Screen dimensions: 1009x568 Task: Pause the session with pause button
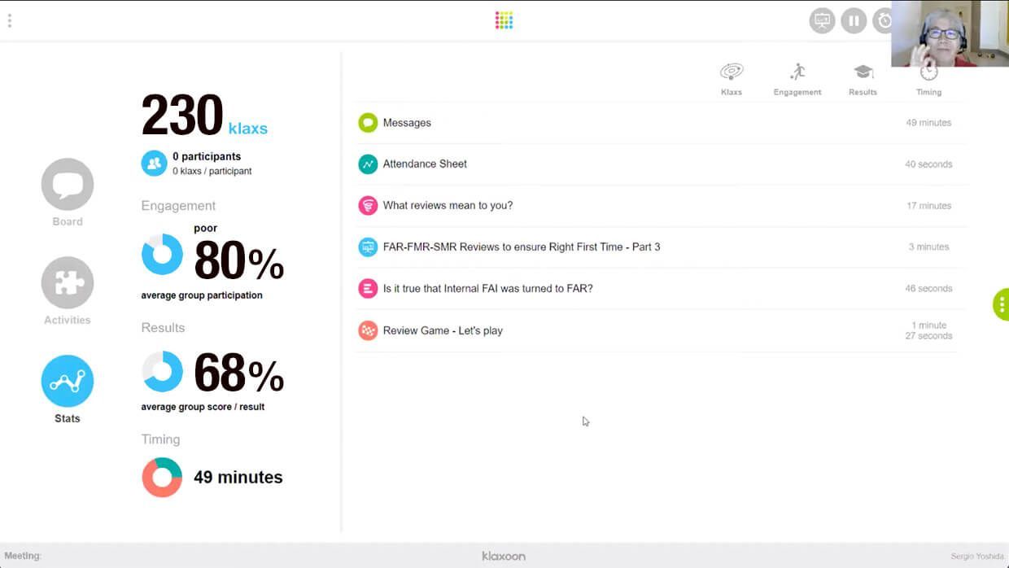click(854, 20)
